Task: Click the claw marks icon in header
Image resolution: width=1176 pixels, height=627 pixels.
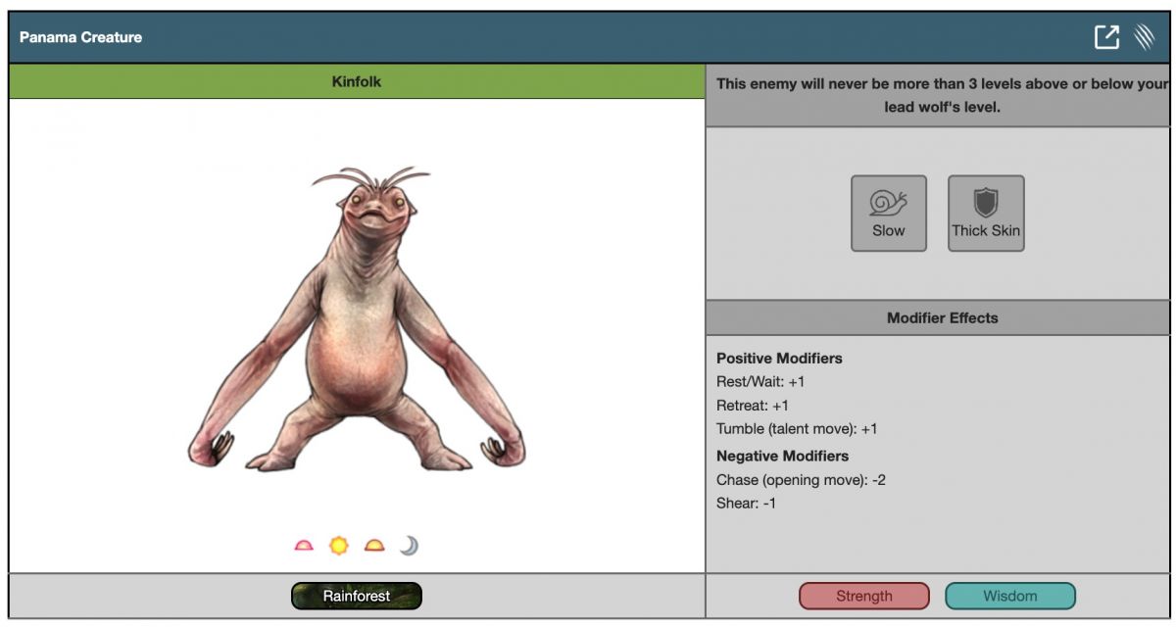Action: tap(1144, 37)
